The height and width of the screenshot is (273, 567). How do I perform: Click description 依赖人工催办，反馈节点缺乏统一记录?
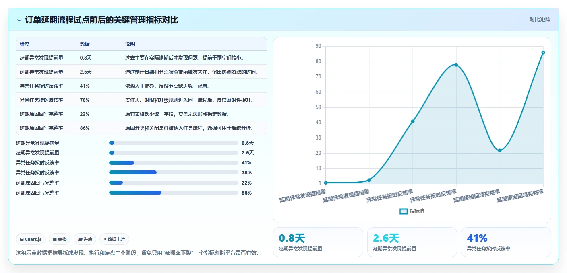click(168, 86)
